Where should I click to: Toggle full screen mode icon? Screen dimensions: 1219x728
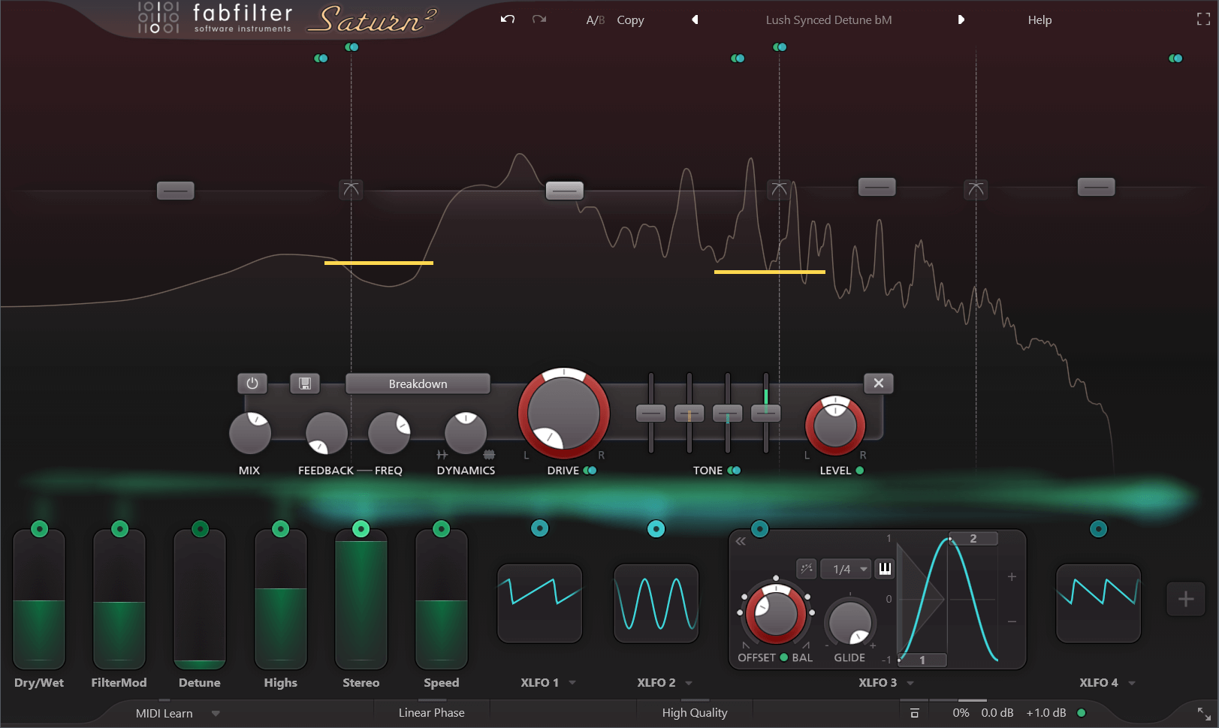click(1203, 20)
